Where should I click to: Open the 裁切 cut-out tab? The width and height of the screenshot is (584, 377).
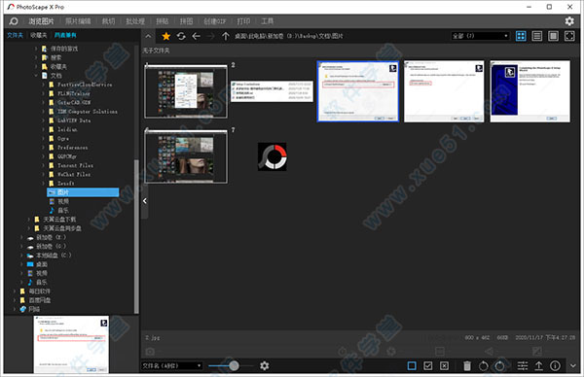point(108,21)
